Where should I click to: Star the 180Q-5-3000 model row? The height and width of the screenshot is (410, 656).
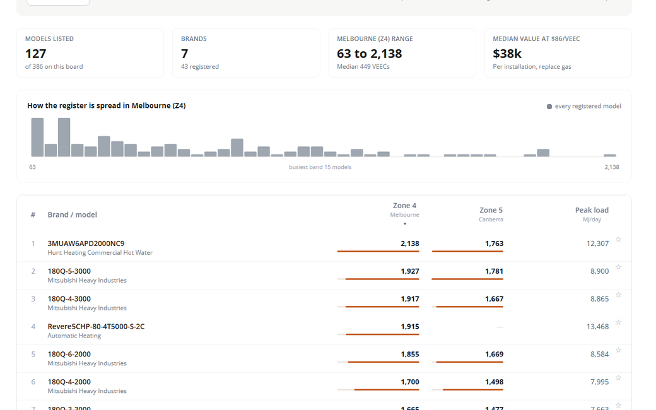coord(618,267)
